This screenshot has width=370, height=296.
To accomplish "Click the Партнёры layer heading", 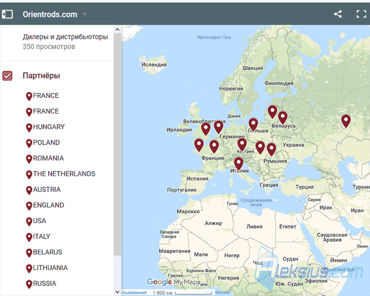I will [41, 76].
